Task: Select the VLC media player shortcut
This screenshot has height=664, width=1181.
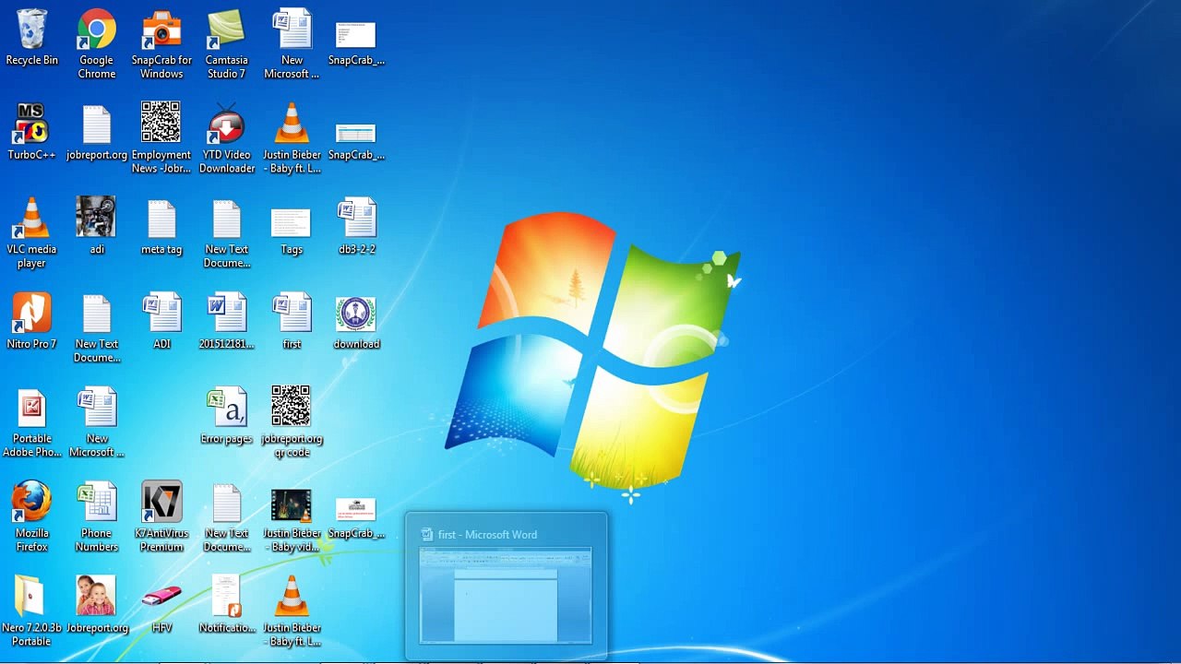Action: click(31, 233)
